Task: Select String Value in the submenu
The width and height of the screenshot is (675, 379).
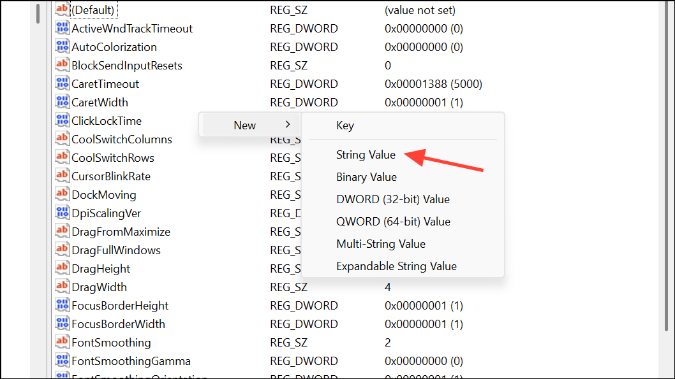Action: click(x=366, y=155)
